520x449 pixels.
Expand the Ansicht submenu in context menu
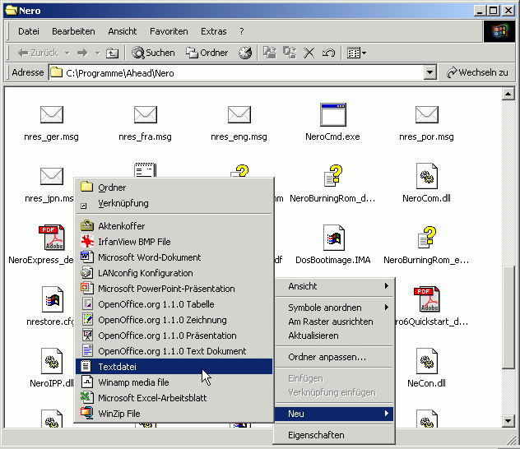point(335,286)
